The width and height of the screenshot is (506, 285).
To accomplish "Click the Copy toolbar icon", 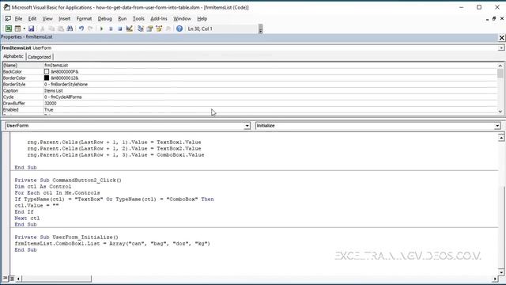I will click(51, 28).
